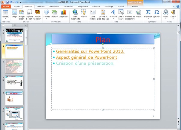Insert a Graphique chart
181x130 pixels.
click(x=64, y=14)
